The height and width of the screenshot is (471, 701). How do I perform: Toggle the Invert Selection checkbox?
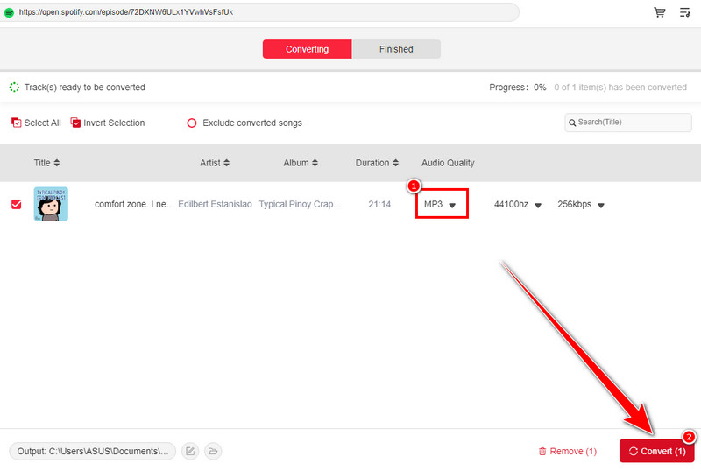pos(75,123)
